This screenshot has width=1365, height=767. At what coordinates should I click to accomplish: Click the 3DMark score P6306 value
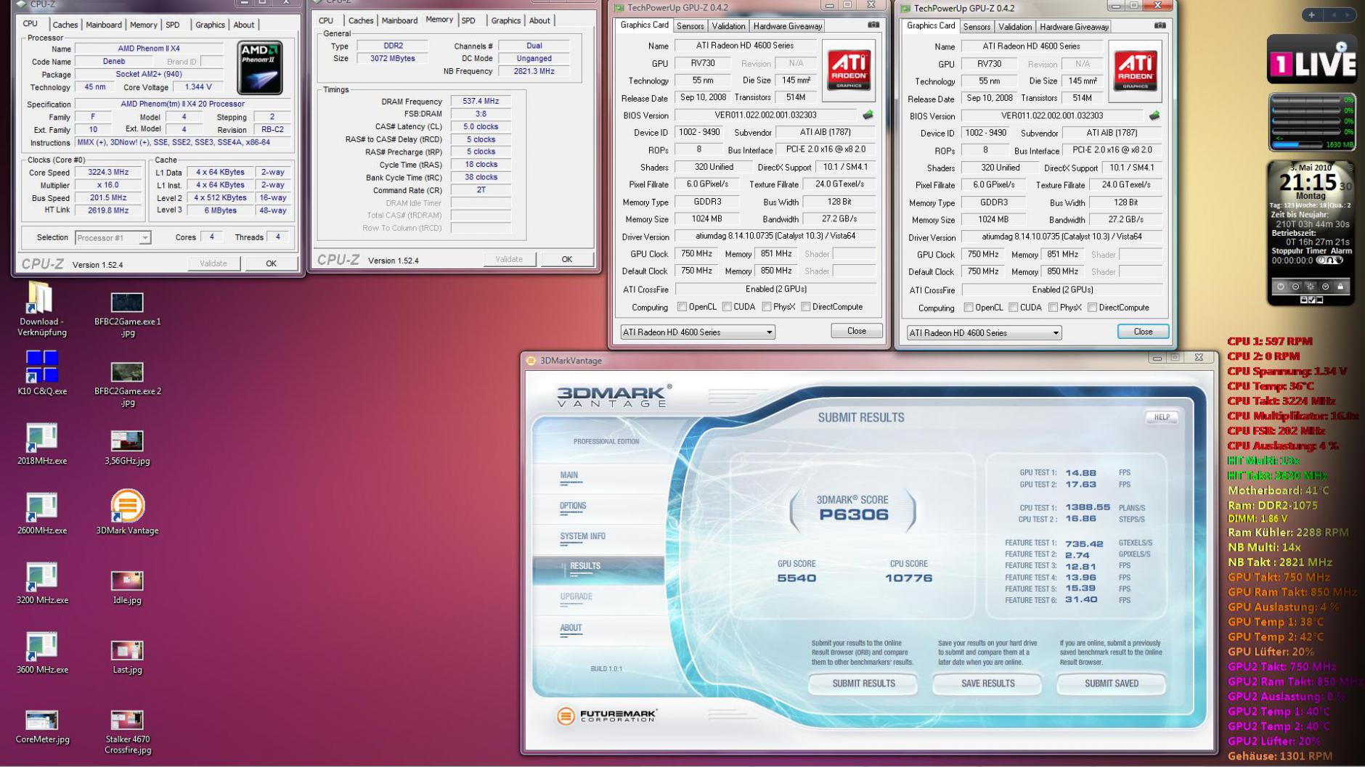[x=854, y=515]
